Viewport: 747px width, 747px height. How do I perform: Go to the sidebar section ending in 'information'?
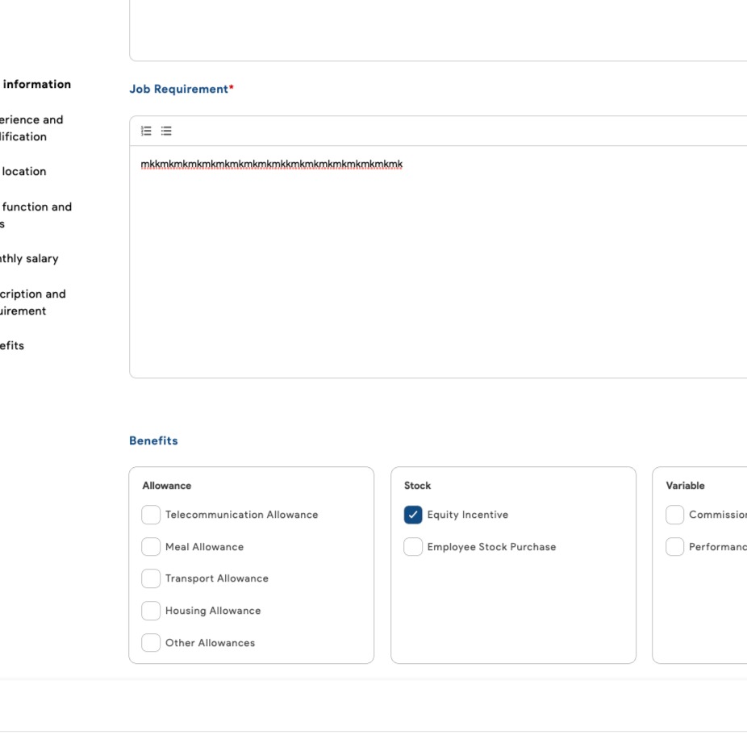pos(36,85)
